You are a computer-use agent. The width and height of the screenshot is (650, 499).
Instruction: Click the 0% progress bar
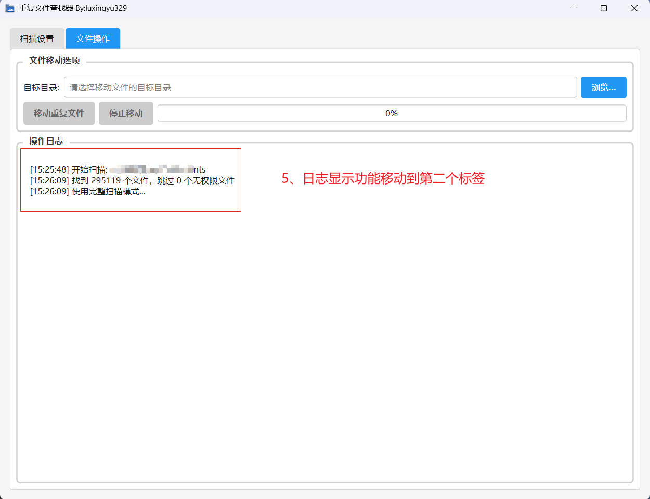coord(392,113)
